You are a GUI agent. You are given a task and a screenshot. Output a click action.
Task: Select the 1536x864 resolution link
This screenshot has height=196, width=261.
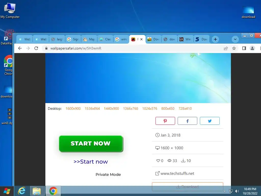coord(92,108)
